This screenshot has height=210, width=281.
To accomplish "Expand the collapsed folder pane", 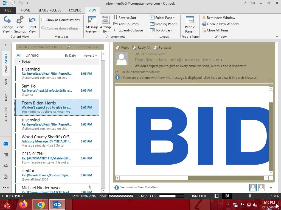I will (6, 45).
